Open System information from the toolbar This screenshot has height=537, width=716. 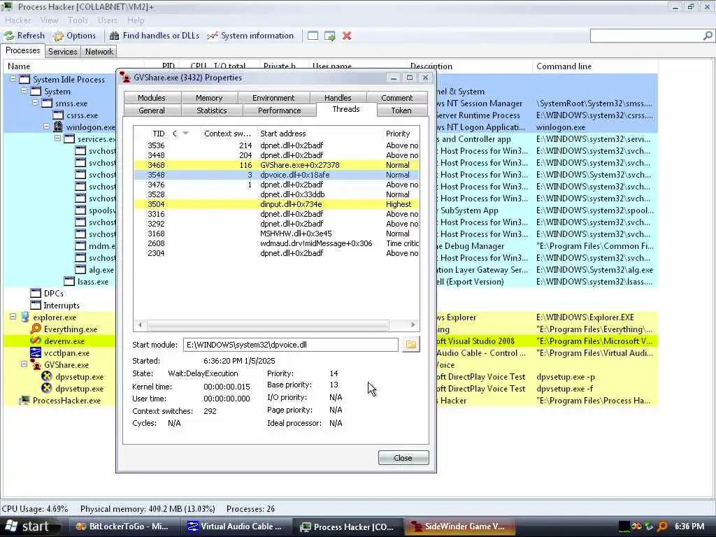pyautogui.click(x=251, y=36)
